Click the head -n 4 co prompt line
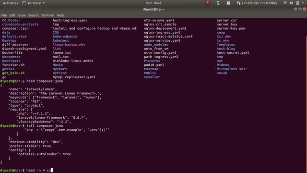The image size is (307, 173). 26,170
